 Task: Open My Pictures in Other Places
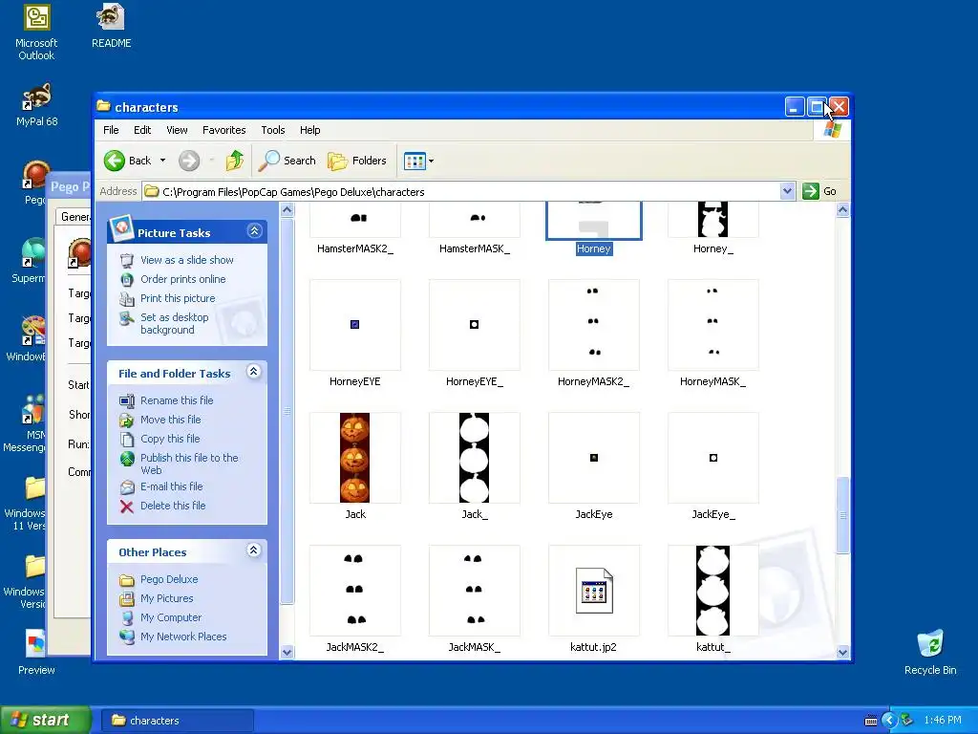(x=166, y=598)
